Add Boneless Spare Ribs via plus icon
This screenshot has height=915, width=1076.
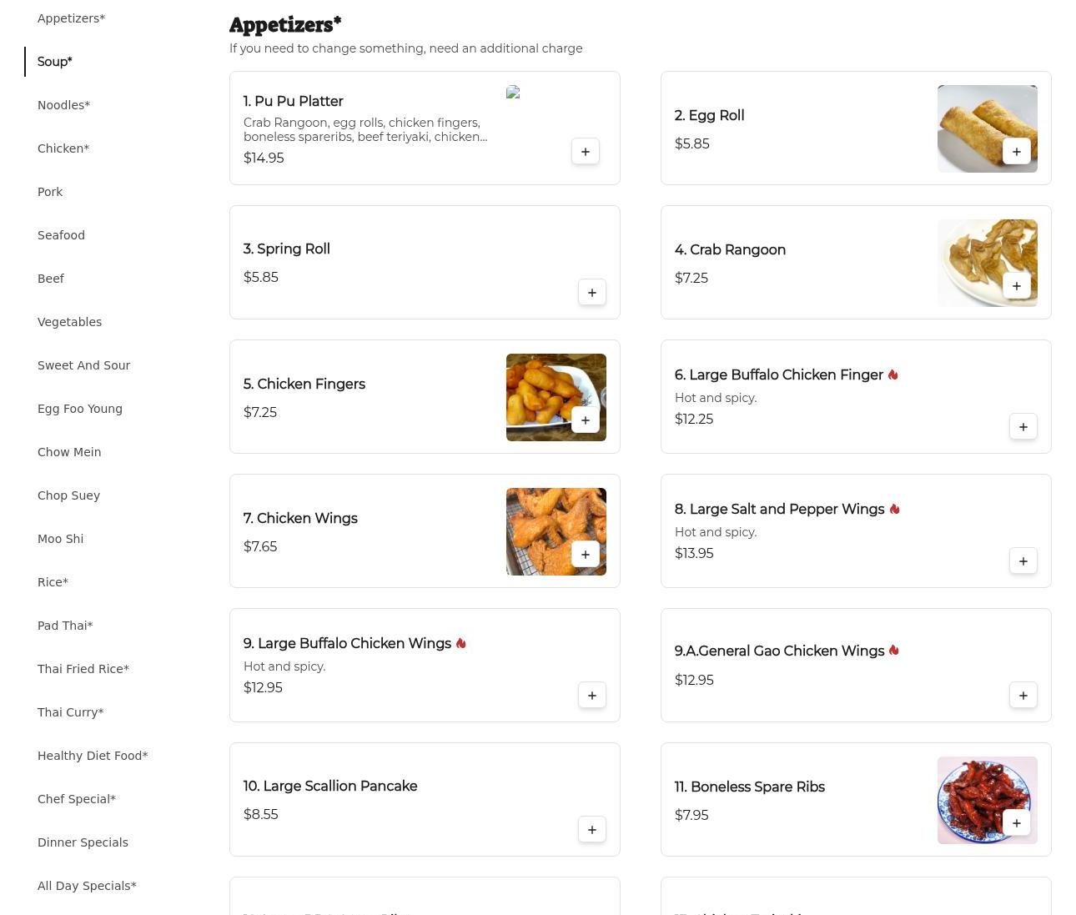[x=1016, y=823]
